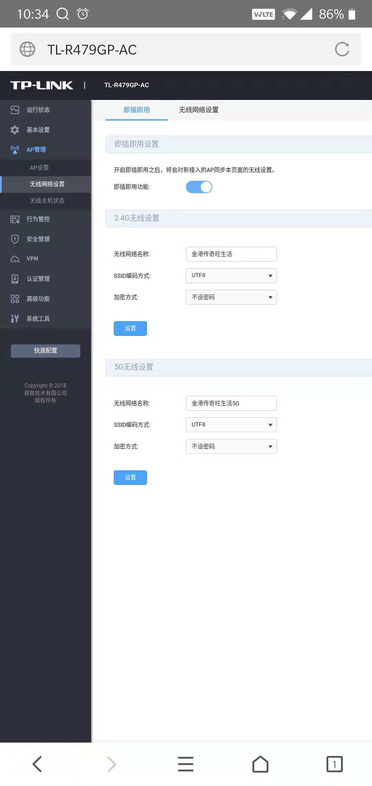Click the 行为管控 icon
The height and width of the screenshot is (786, 372).
pyautogui.click(x=15, y=219)
